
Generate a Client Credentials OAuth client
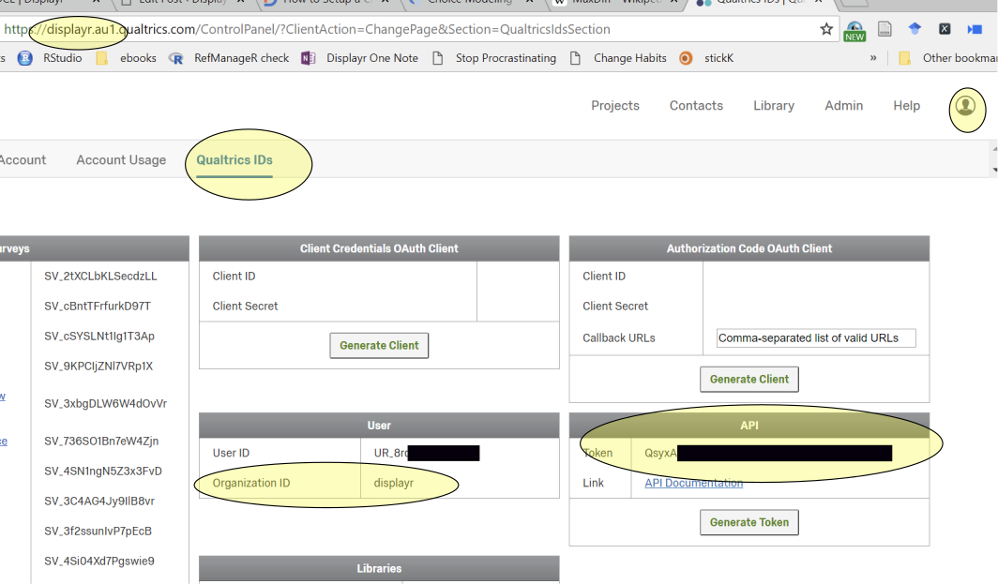379,345
